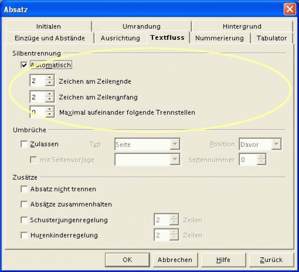Viewport: 299px width, 272px height.
Task: Enable the Zulassen breaks checkbox
Action: 24,144
